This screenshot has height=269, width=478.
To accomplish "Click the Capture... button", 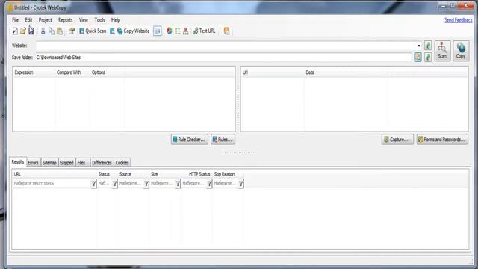I will pos(397,140).
